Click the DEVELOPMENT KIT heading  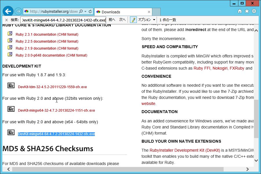tap(22, 66)
